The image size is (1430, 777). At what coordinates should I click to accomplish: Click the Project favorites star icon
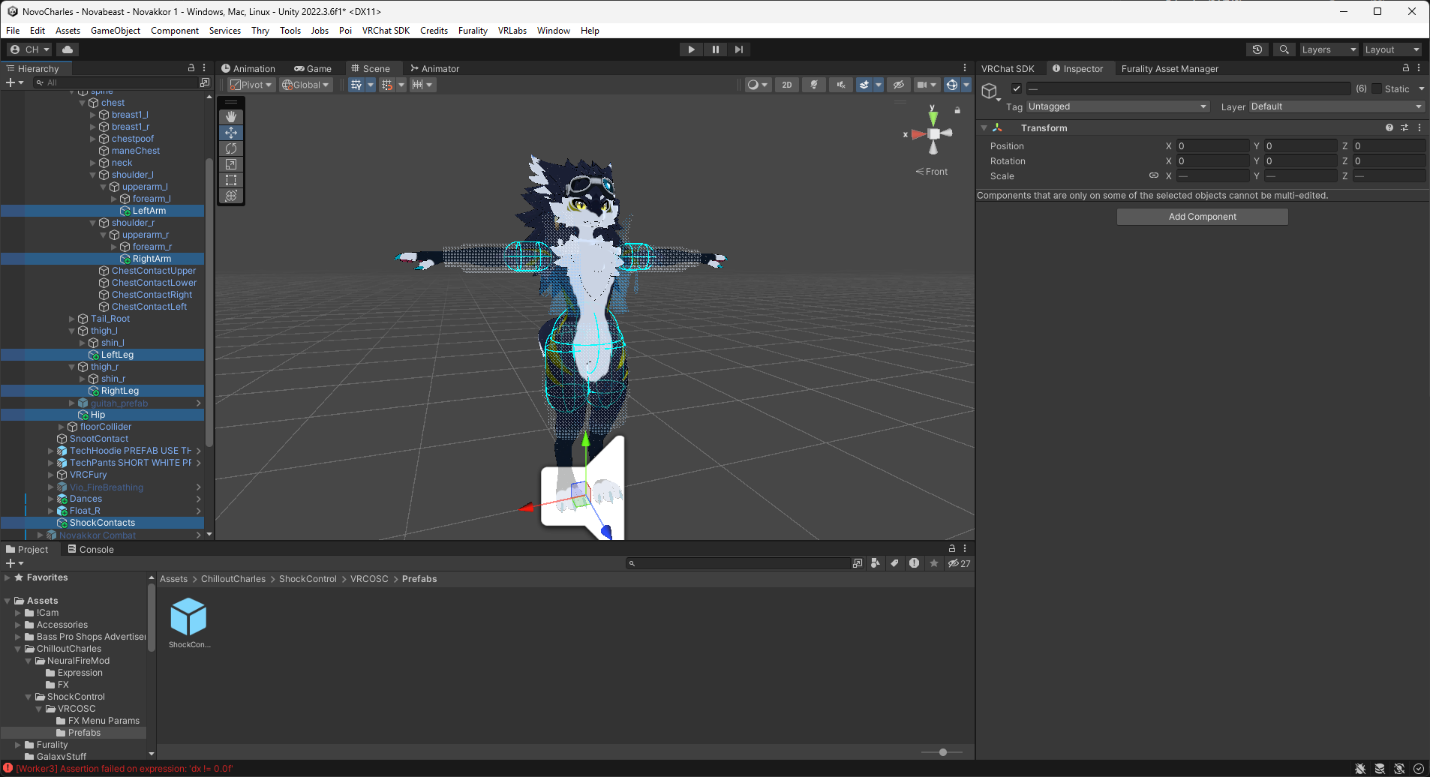coord(934,563)
